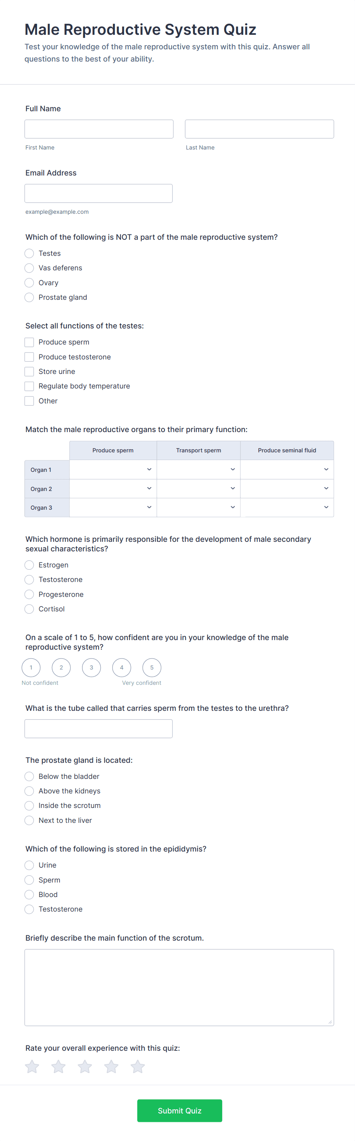Click the scrotum description text area
The height and width of the screenshot is (1141, 355).
pyautogui.click(x=179, y=988)
